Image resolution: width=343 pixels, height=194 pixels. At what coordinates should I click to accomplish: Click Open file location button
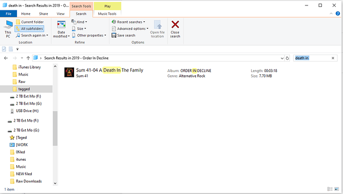click(x=157, y=29)
